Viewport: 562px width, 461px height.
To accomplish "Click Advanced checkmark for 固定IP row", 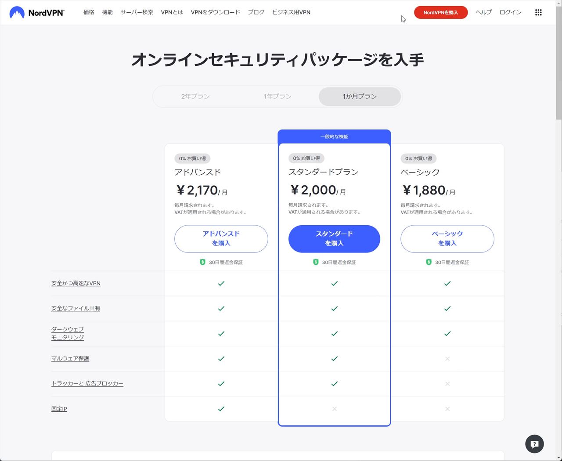I will click(221, 409).
